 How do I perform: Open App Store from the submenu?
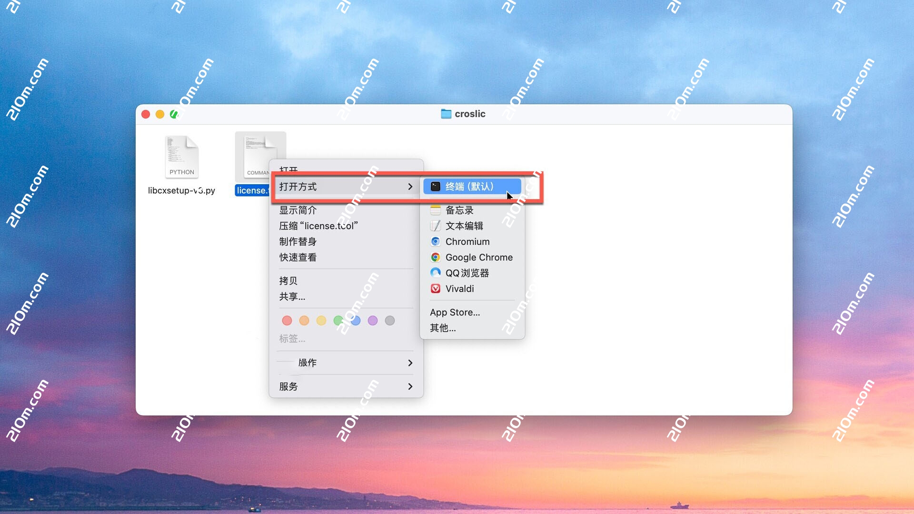pyautogui.click(x=454, y=312)
